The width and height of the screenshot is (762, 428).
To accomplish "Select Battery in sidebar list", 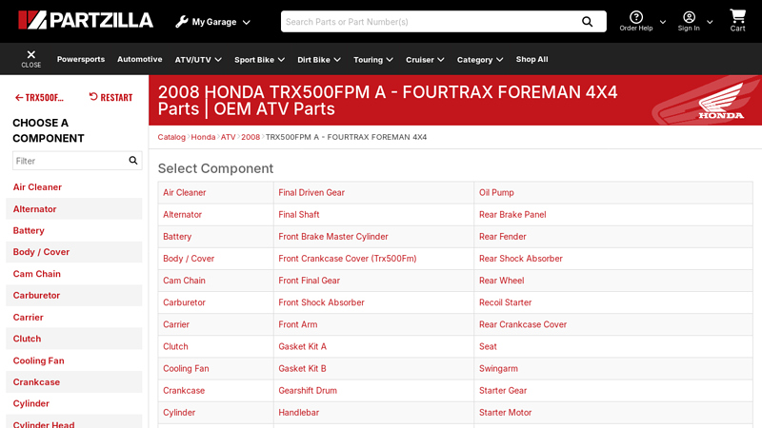I will (29, 230).
